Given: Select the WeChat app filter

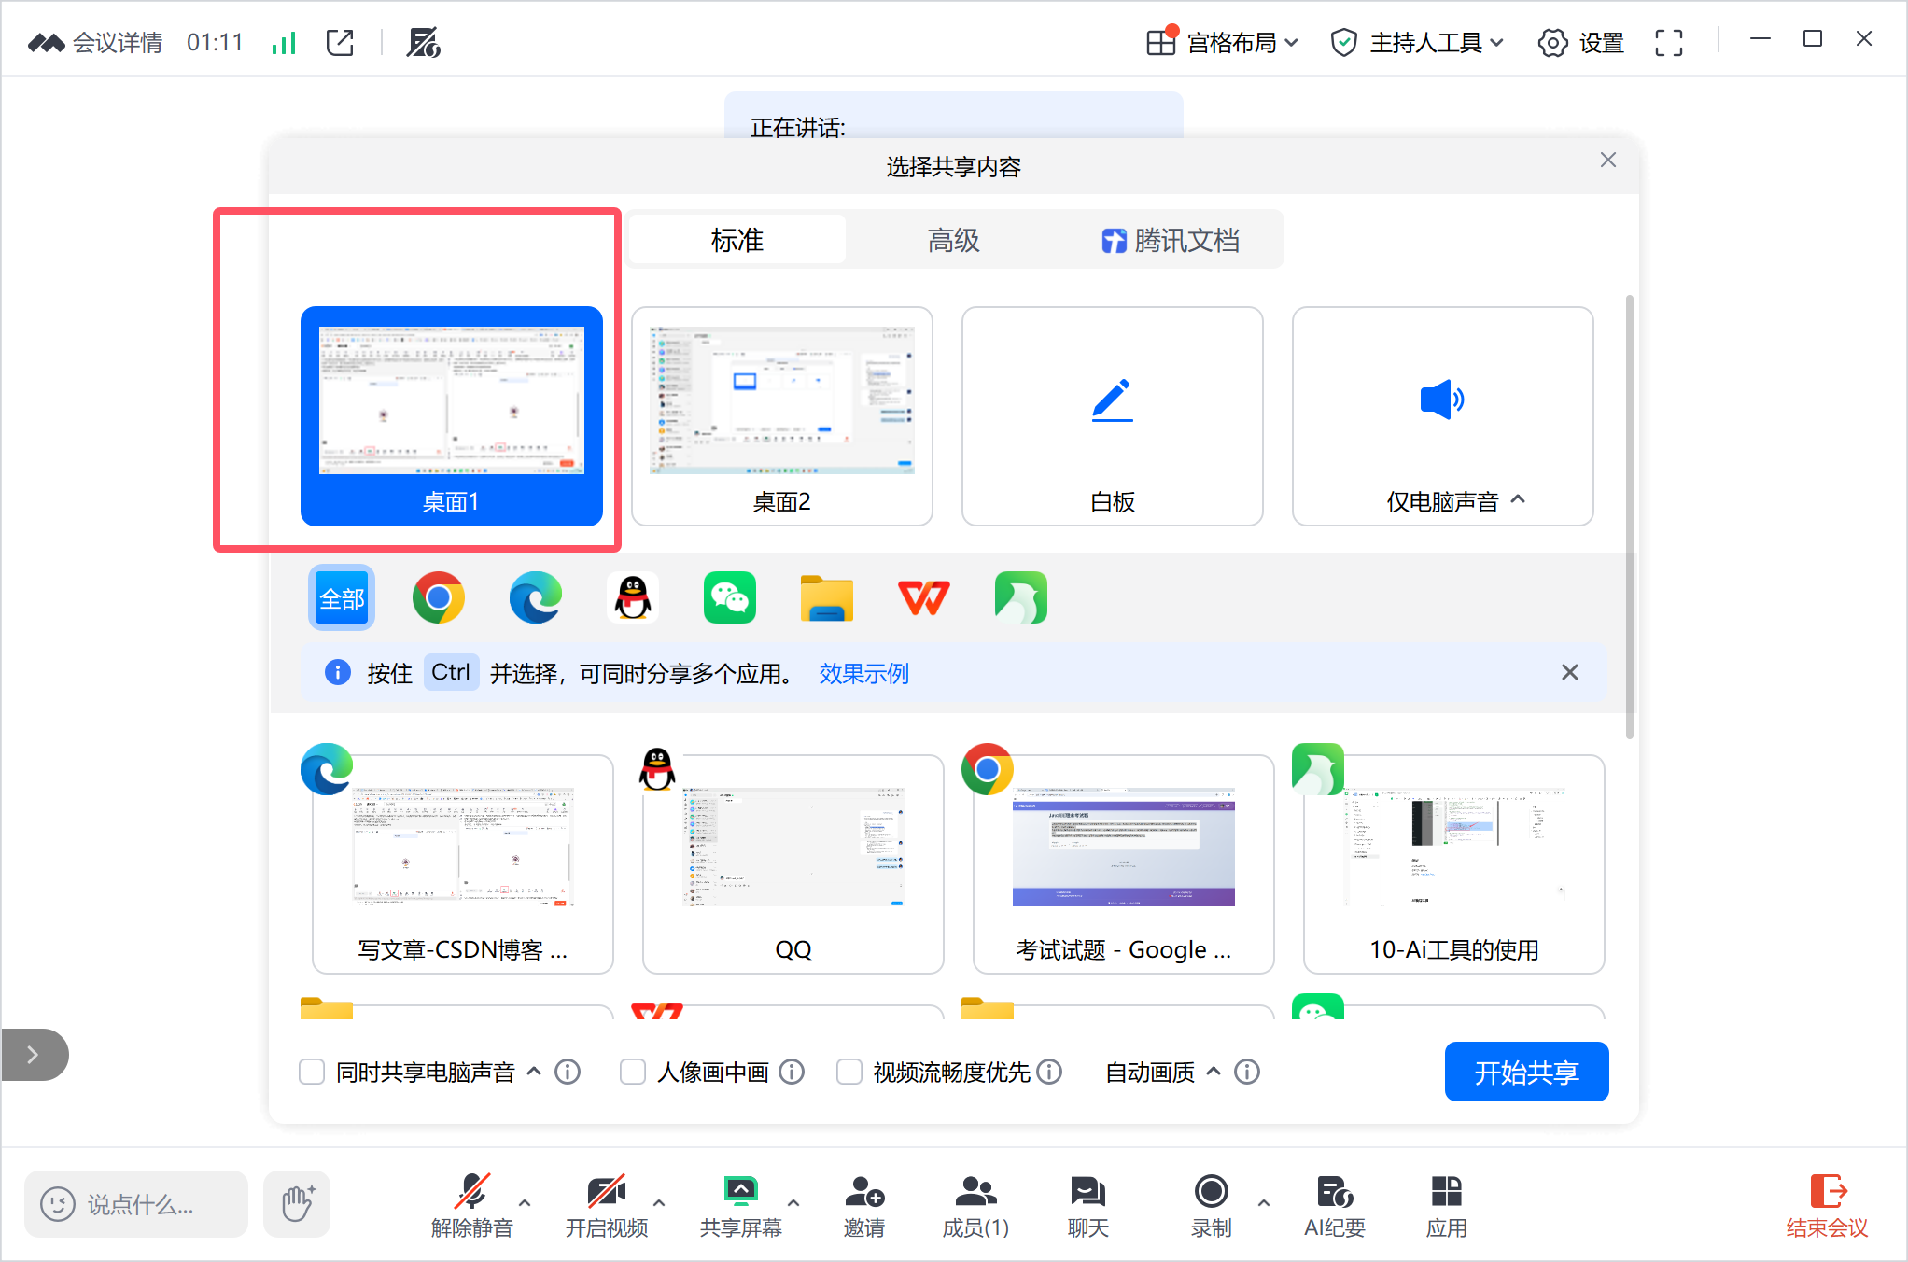Looking at the screenshot, I should tap(730, 597).
